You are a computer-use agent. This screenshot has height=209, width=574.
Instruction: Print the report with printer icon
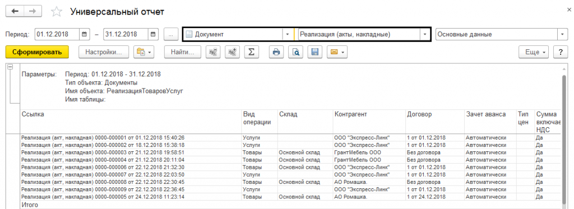276,52
